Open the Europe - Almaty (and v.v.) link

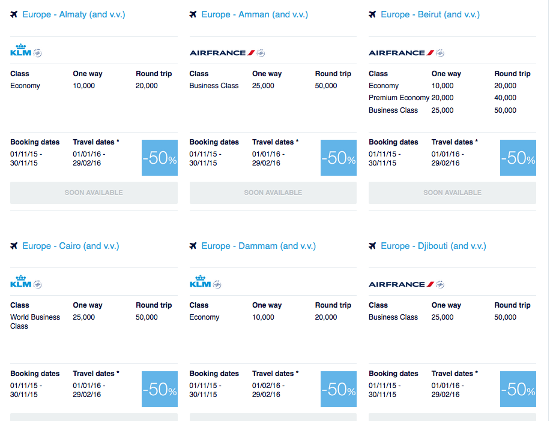point(74,14)
